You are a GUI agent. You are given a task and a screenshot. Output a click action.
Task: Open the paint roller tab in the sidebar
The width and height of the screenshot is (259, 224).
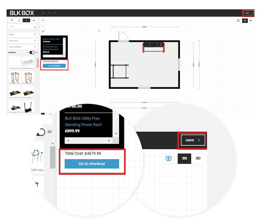[x=12, y=20]
